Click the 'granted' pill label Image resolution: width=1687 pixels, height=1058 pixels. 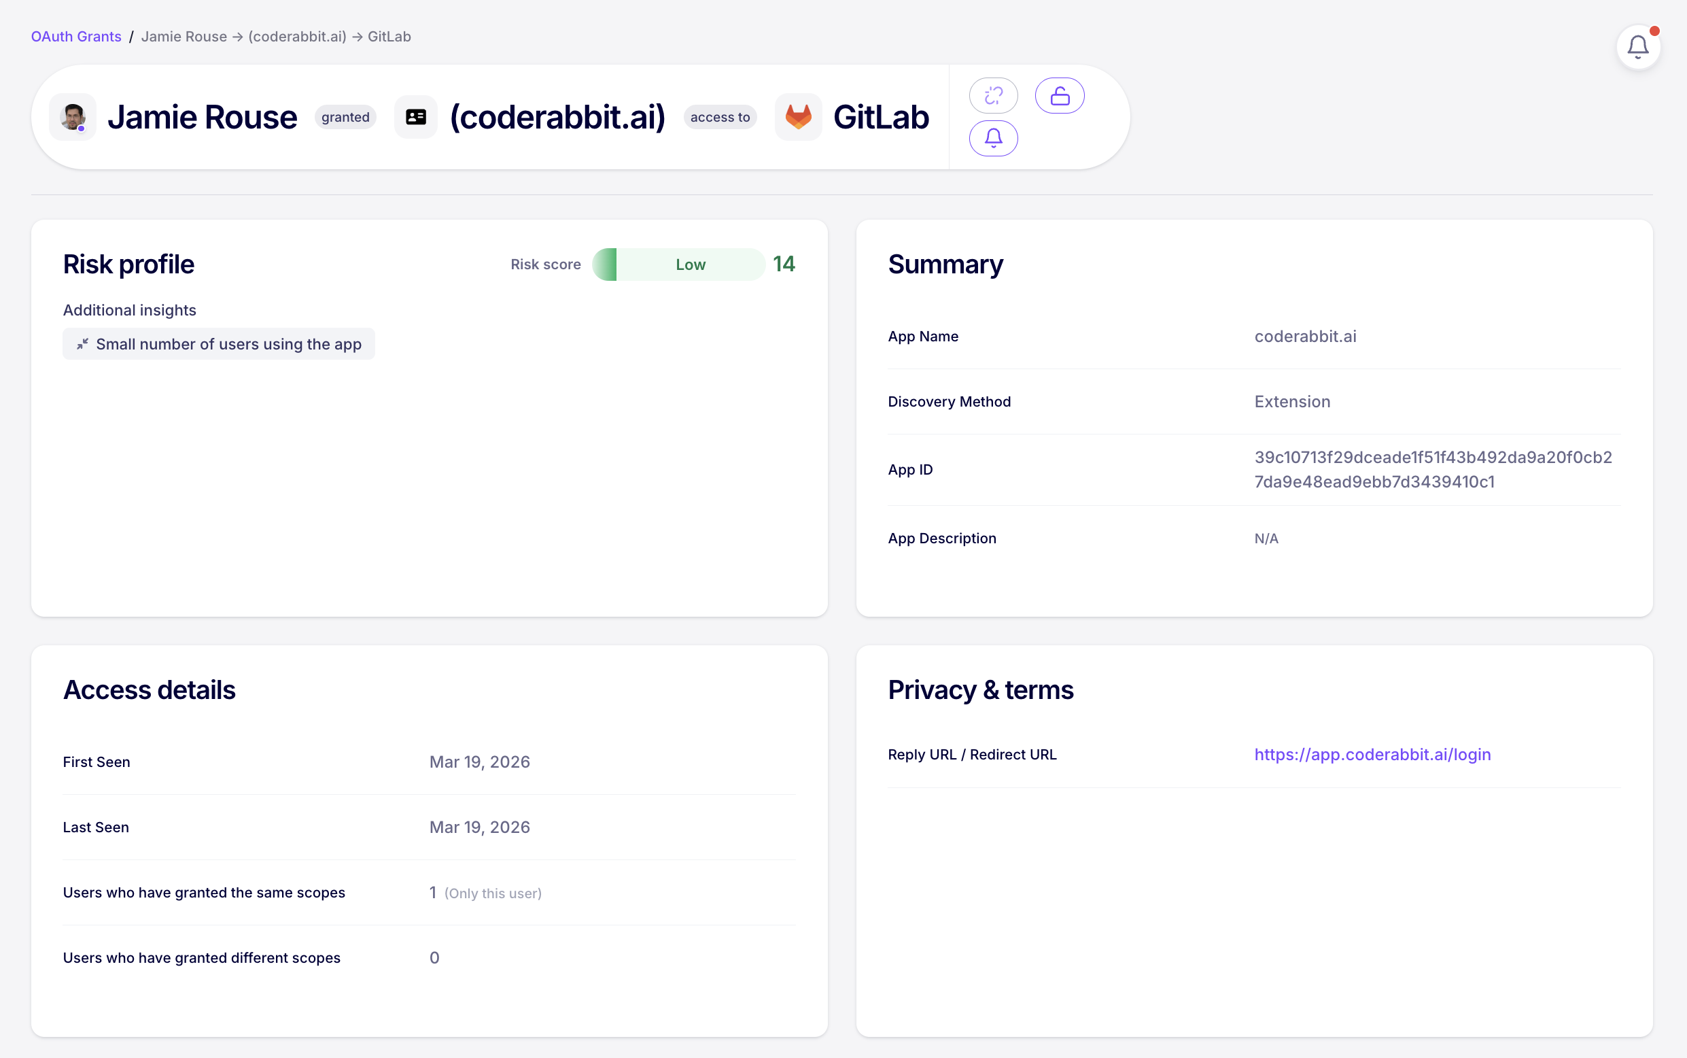345,117
